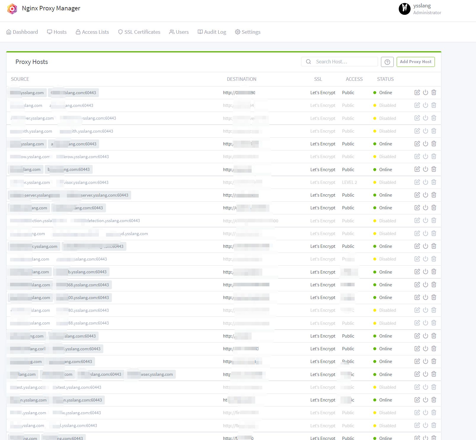The image size is (476, 440).
Task: Edit the b.ysslang.com:60443 host row
Action: pos(417,272)
